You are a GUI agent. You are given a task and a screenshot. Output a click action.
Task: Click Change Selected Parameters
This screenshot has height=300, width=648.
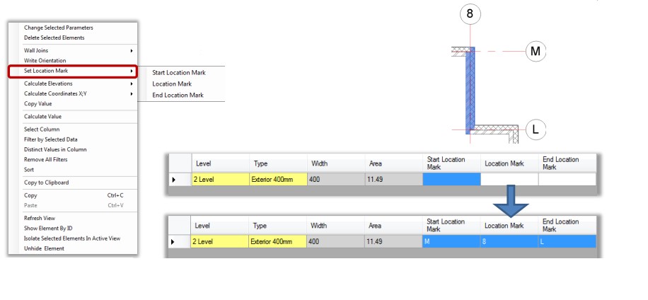[x=59, y=28]
